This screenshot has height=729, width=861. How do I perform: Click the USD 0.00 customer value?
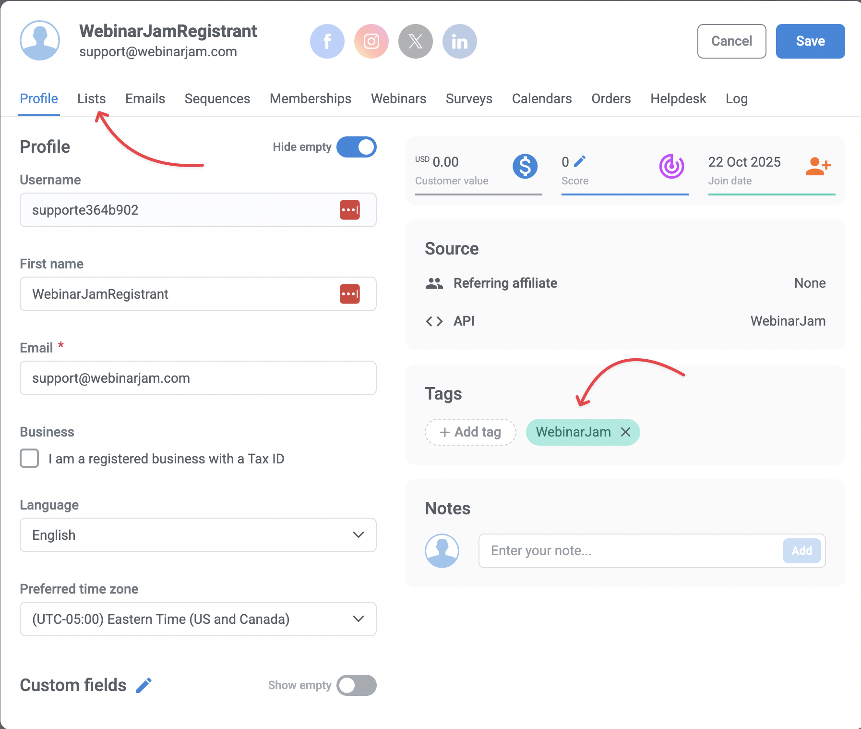(x=437, y=162)
